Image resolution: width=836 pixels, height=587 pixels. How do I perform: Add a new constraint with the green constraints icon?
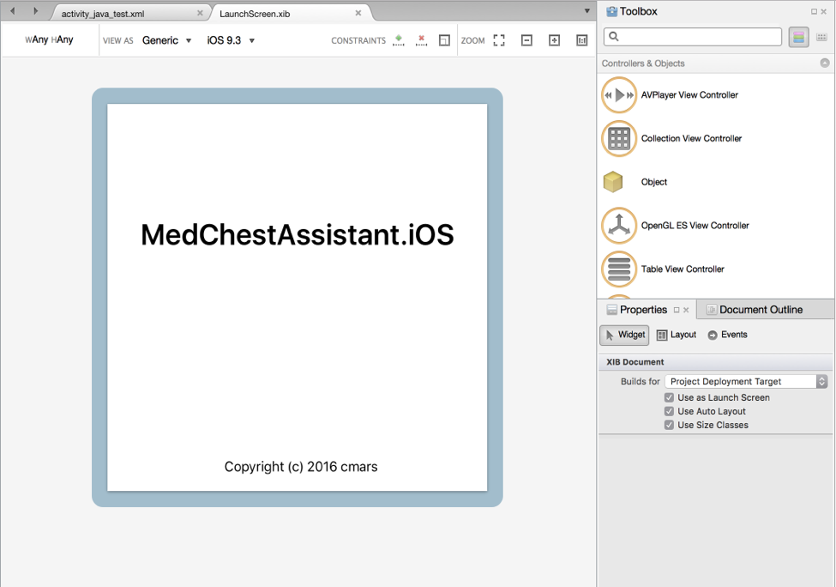398,39
